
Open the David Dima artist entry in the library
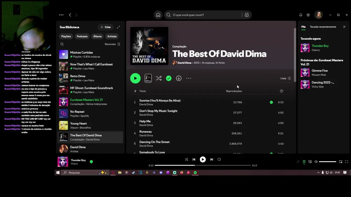tap(90, 149)
